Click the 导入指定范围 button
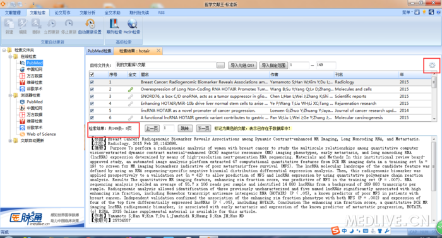 click(x=273, y=66)
